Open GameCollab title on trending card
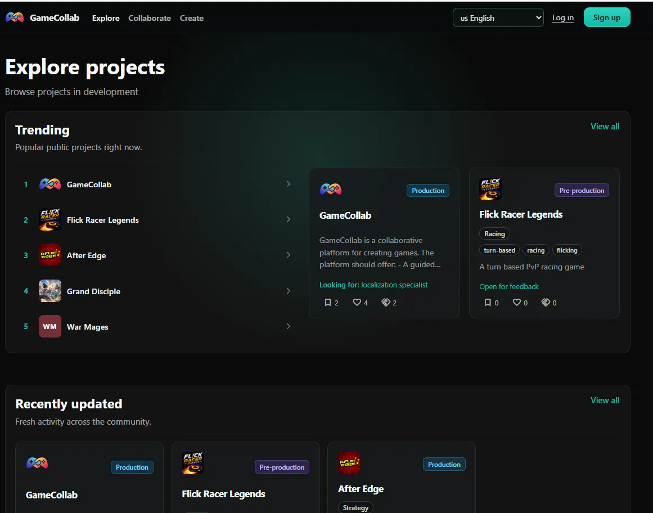Screen dimensions: 653x513 (345, 215)
